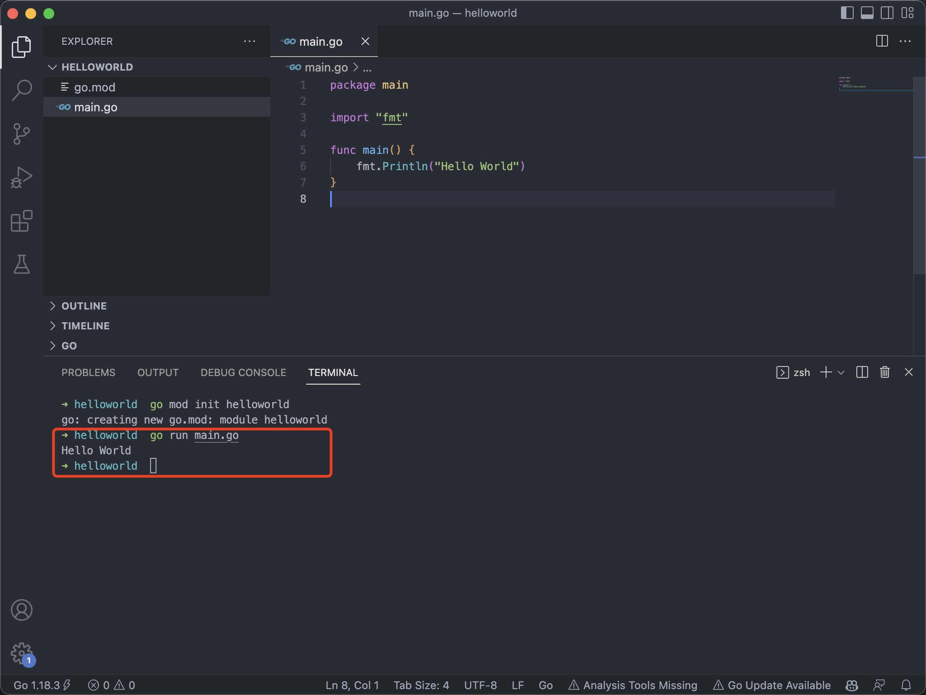Open the Search sidebar

click(21, 90)
